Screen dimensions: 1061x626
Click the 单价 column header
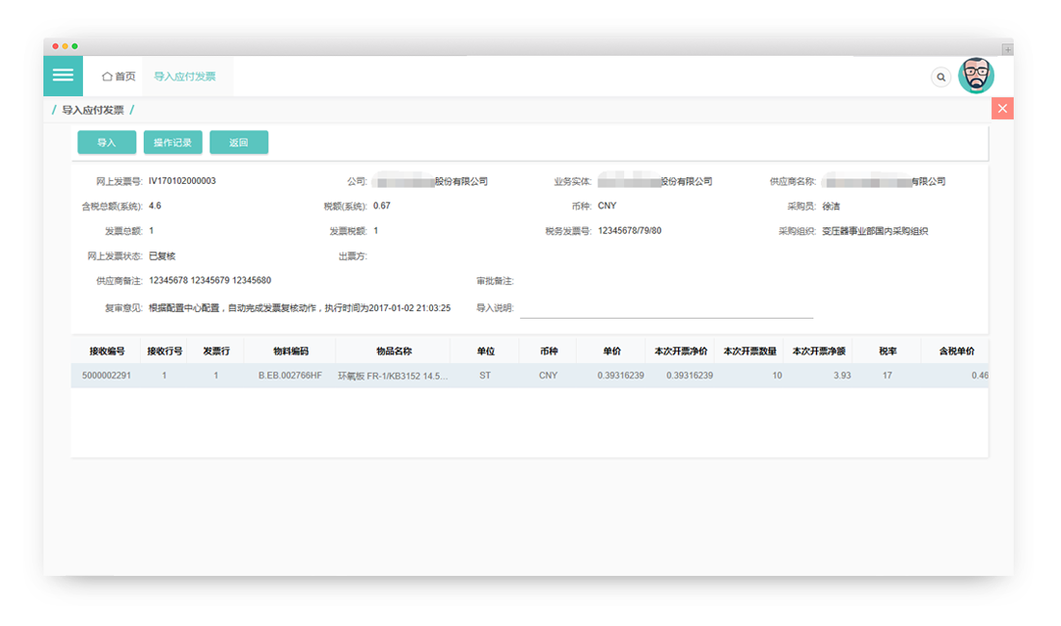pos(612,352)
